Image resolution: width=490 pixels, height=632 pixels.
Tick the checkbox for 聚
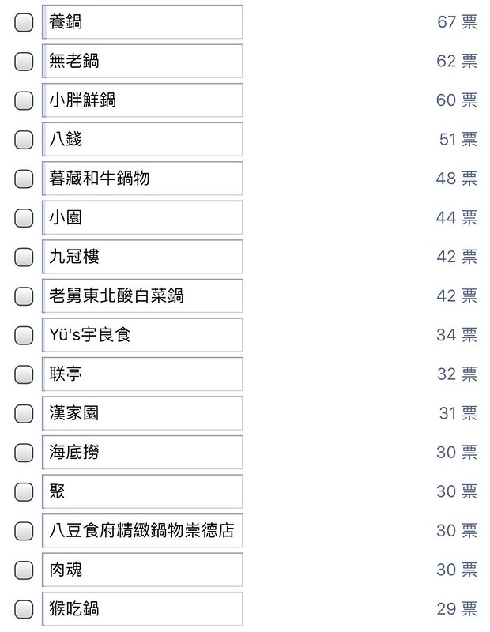tap(24, 492)
